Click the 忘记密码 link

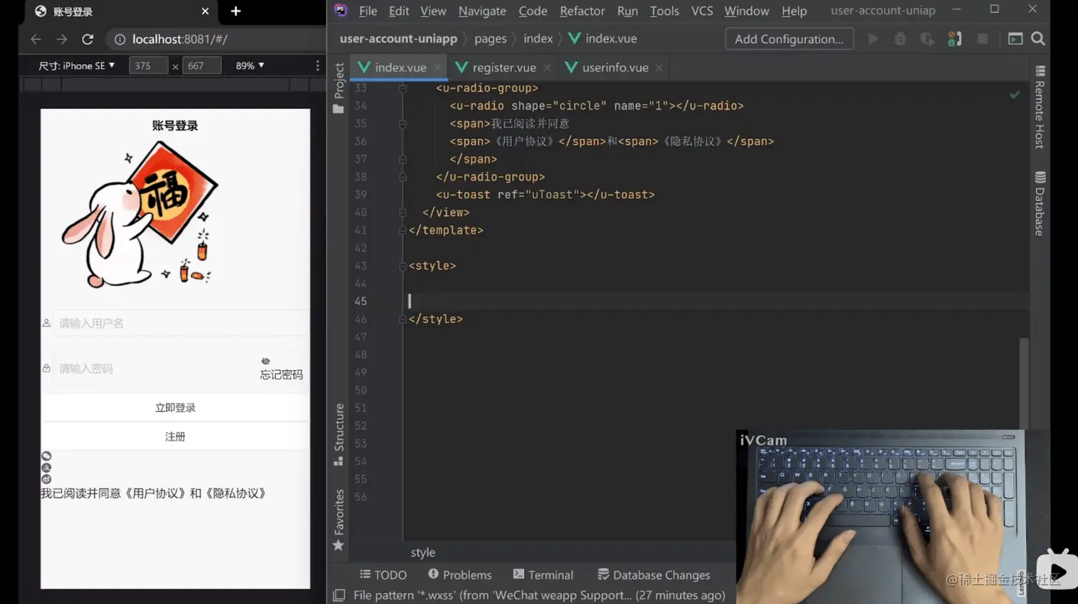click(280, 374)
